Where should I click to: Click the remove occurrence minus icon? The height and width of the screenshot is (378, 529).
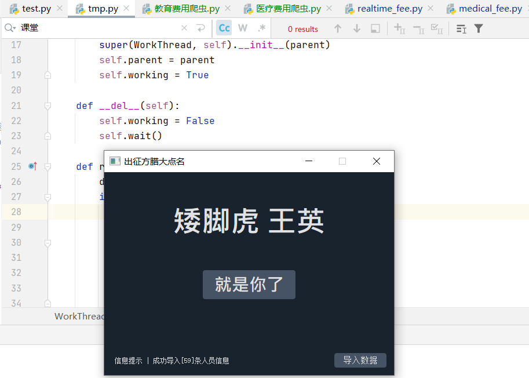click(417, 28)
